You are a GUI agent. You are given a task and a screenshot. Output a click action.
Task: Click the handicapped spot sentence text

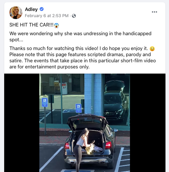pos(80,36)
